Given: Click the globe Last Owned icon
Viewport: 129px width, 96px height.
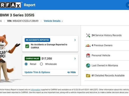Looking at the screenshot, I should point(88,66).
